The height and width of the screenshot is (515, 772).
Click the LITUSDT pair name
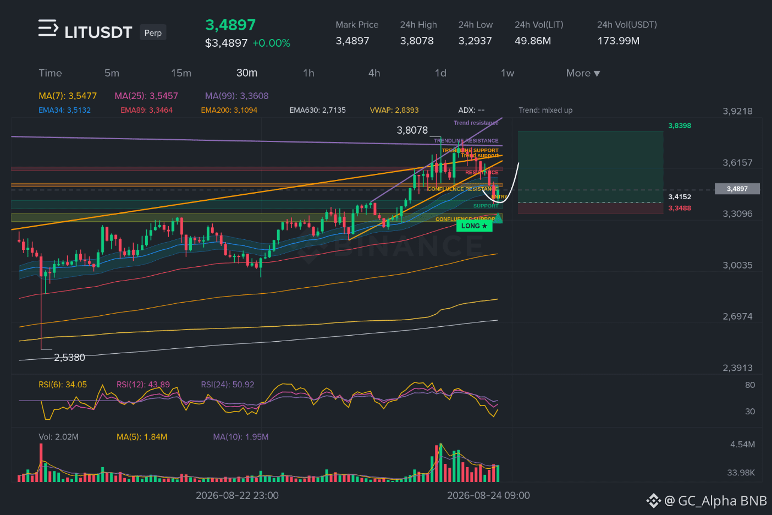point(98,32)
